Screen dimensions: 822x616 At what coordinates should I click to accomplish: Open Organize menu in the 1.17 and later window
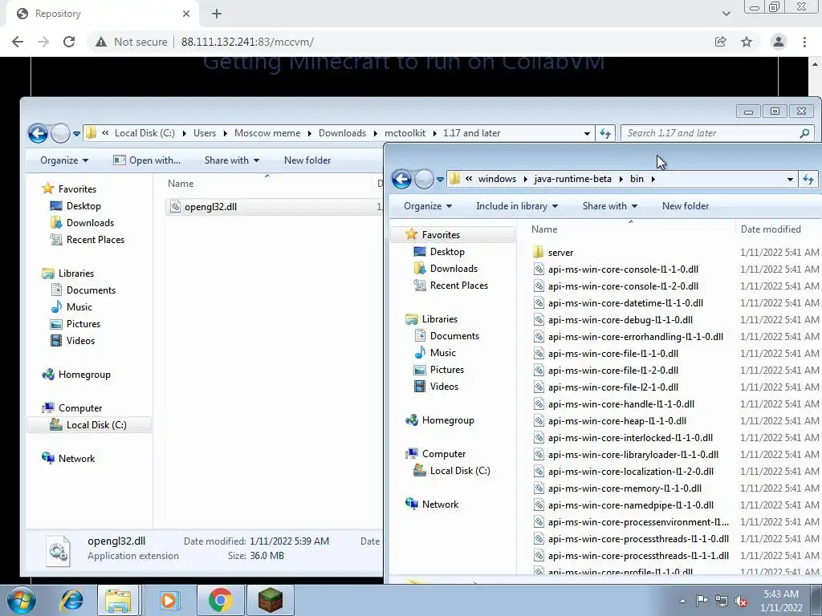64,160
